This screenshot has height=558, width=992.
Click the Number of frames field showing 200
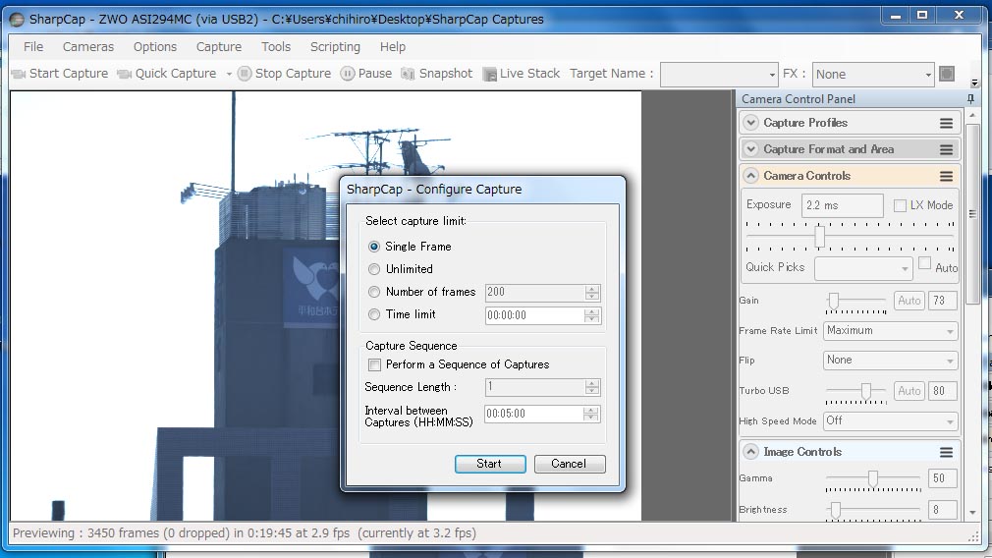tap(535, 293)
